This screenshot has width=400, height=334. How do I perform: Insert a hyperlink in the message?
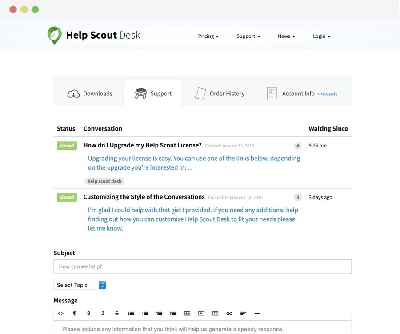point(229,314)
